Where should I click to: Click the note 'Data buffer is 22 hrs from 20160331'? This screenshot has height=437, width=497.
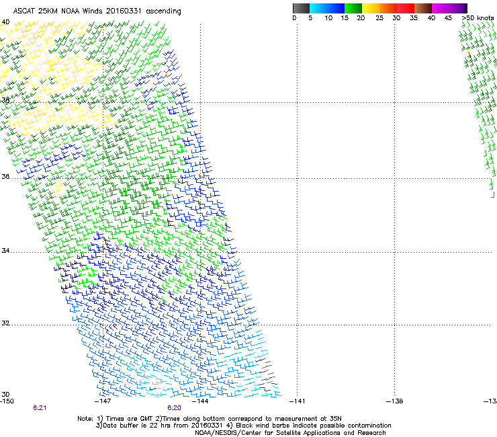tap(163, 426)
